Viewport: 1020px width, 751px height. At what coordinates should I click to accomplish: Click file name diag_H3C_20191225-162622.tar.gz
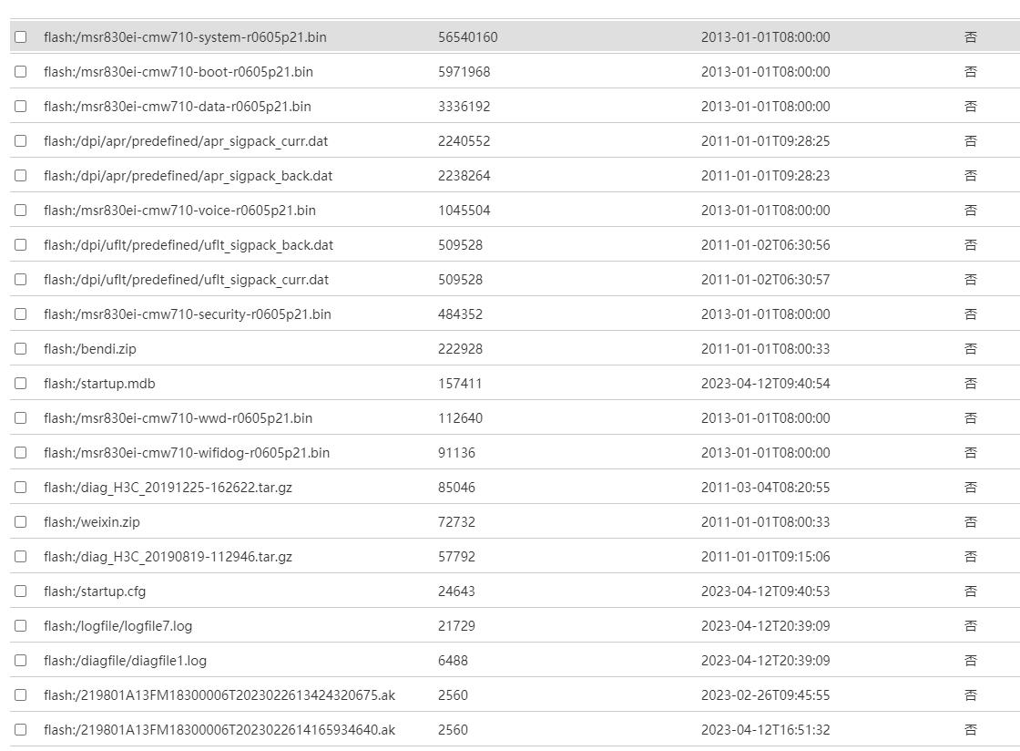[168, 488]
